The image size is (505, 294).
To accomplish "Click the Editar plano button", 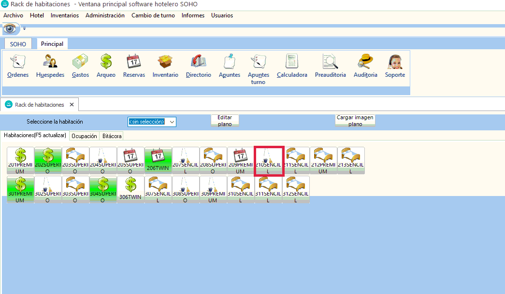I will pyautogui.click(x=225, y=121).
